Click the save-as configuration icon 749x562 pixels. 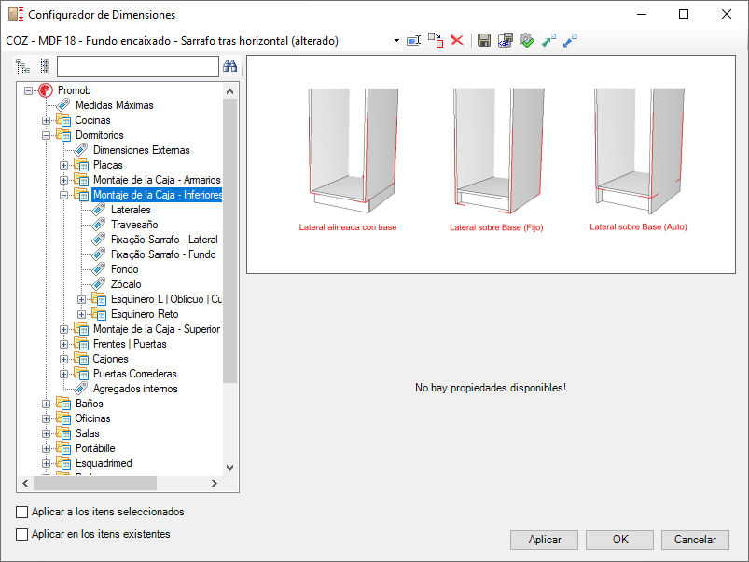coord(506,40)
